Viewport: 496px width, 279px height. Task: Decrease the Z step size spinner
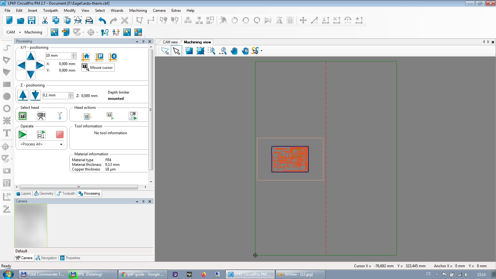[71, 97]
